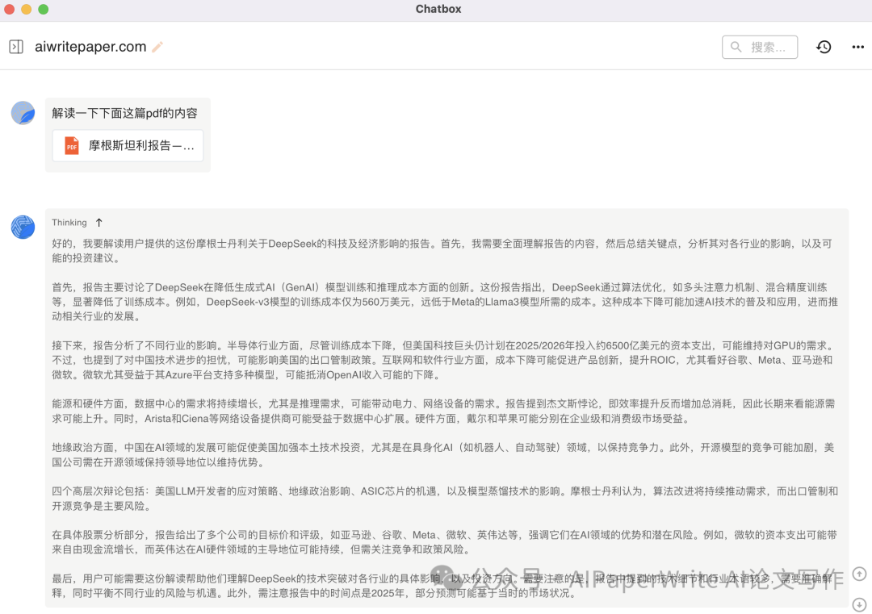Viewport: 872px width, 614px height.
Task: Click the user avatar beside the PDF message
Action: (23, 113)
